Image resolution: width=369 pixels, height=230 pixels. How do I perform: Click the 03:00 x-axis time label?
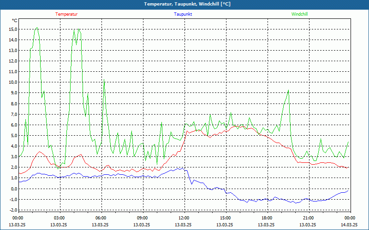(x=60, y=218)
